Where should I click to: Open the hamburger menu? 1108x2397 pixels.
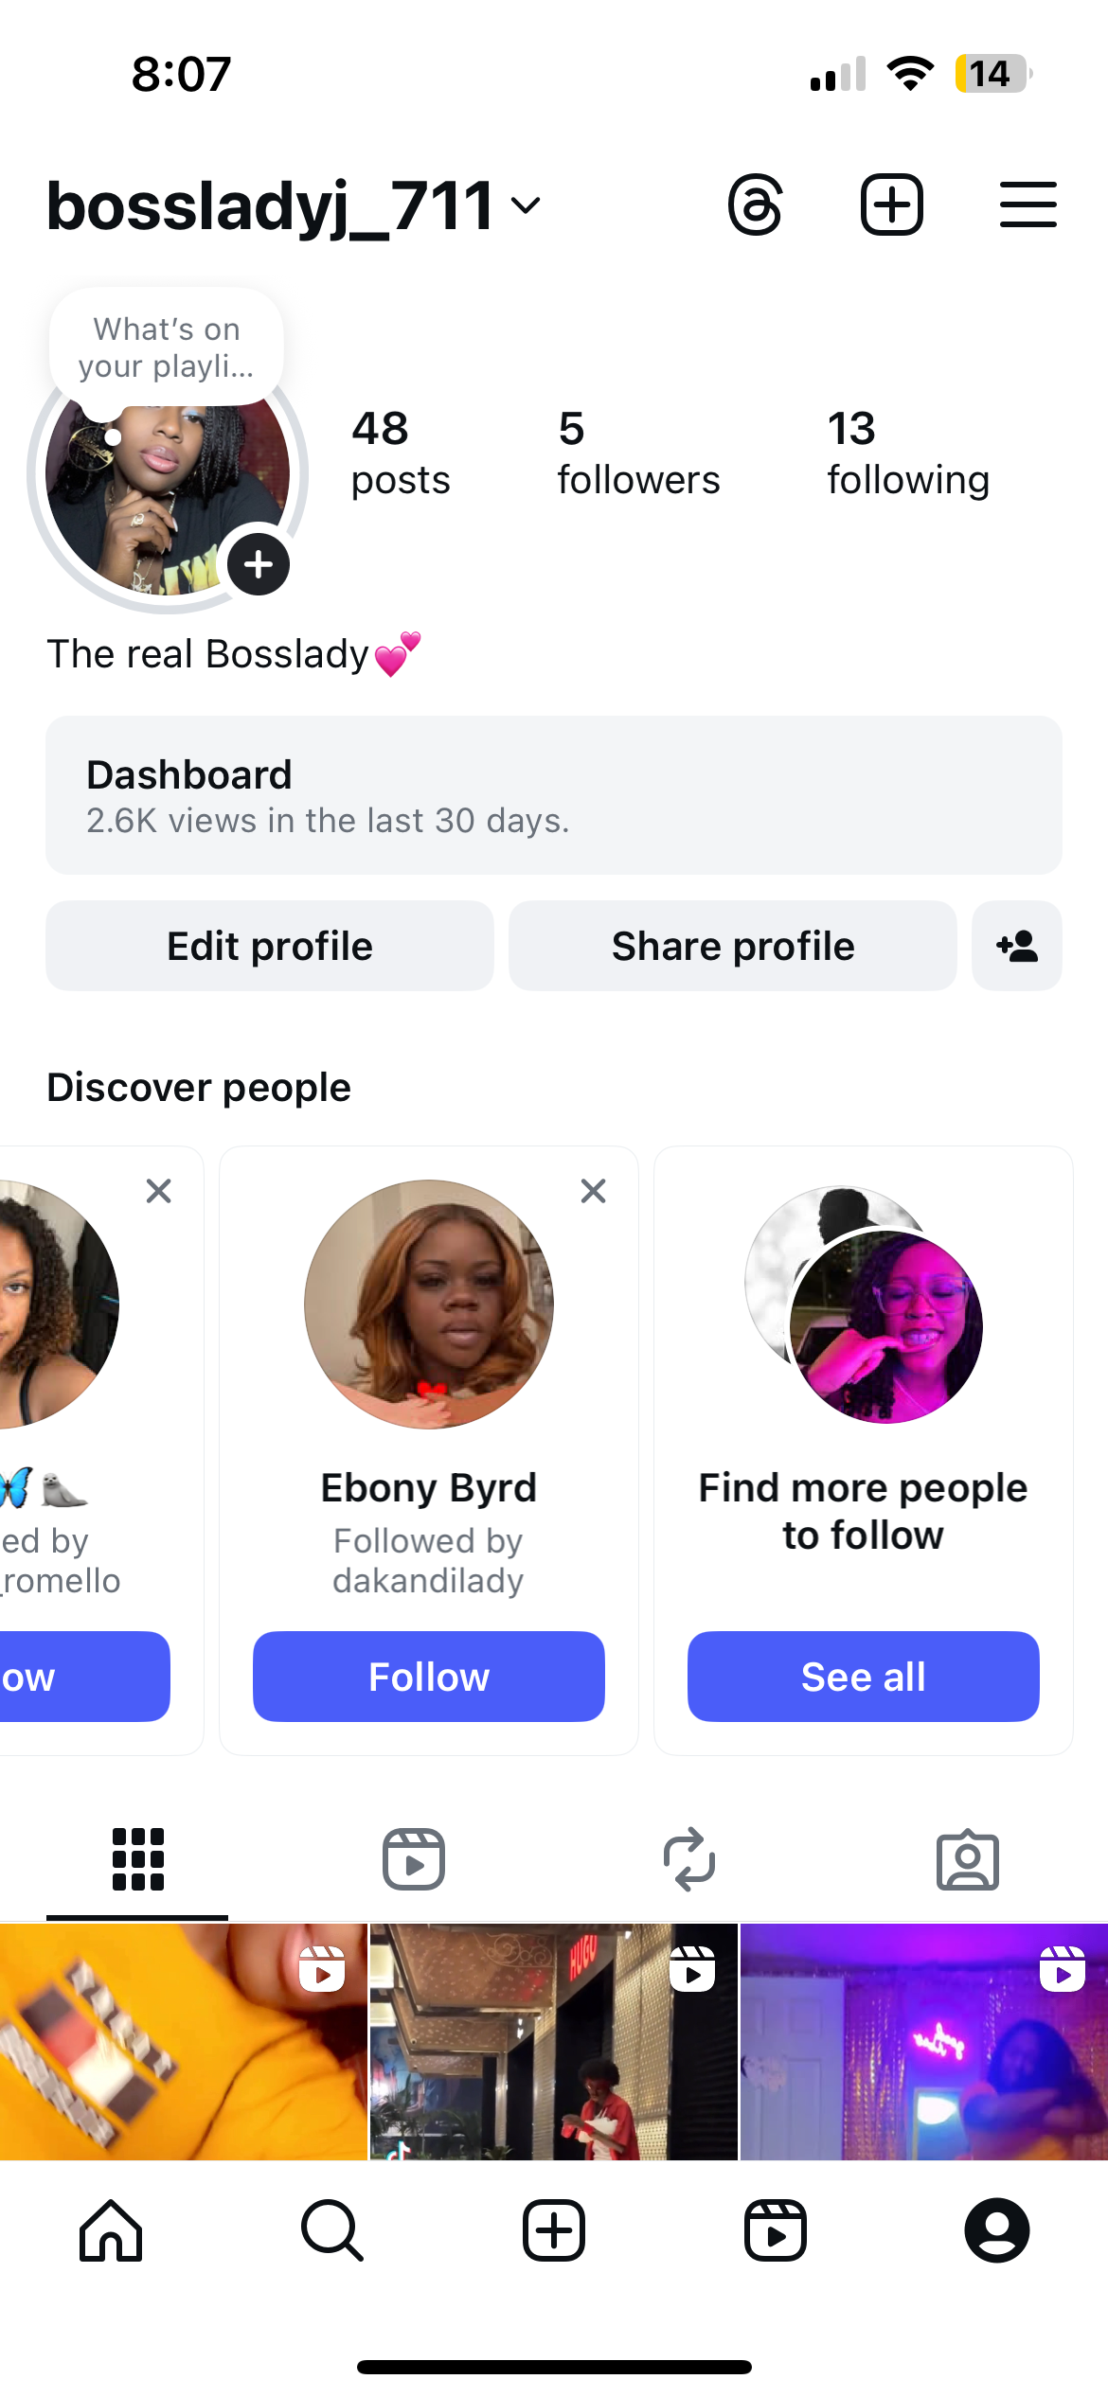[x=1028, y=204]
